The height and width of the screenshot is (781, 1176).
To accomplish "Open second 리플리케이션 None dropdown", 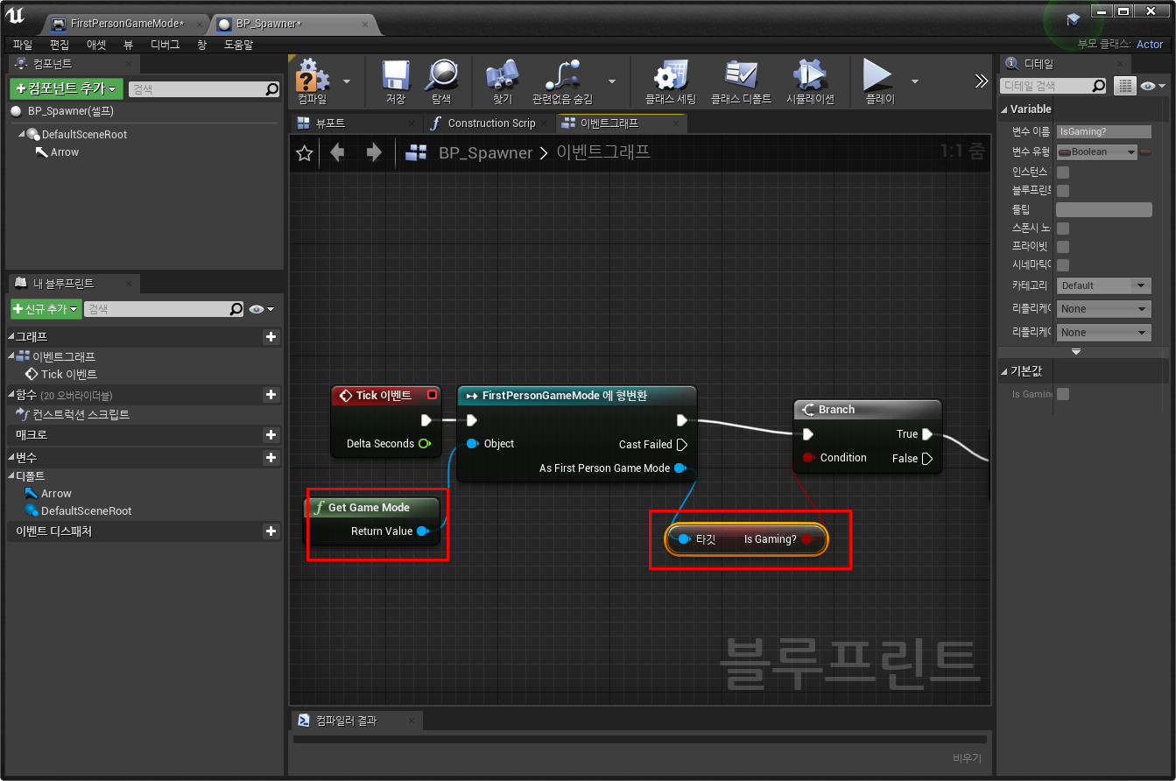I will 1103,333.
